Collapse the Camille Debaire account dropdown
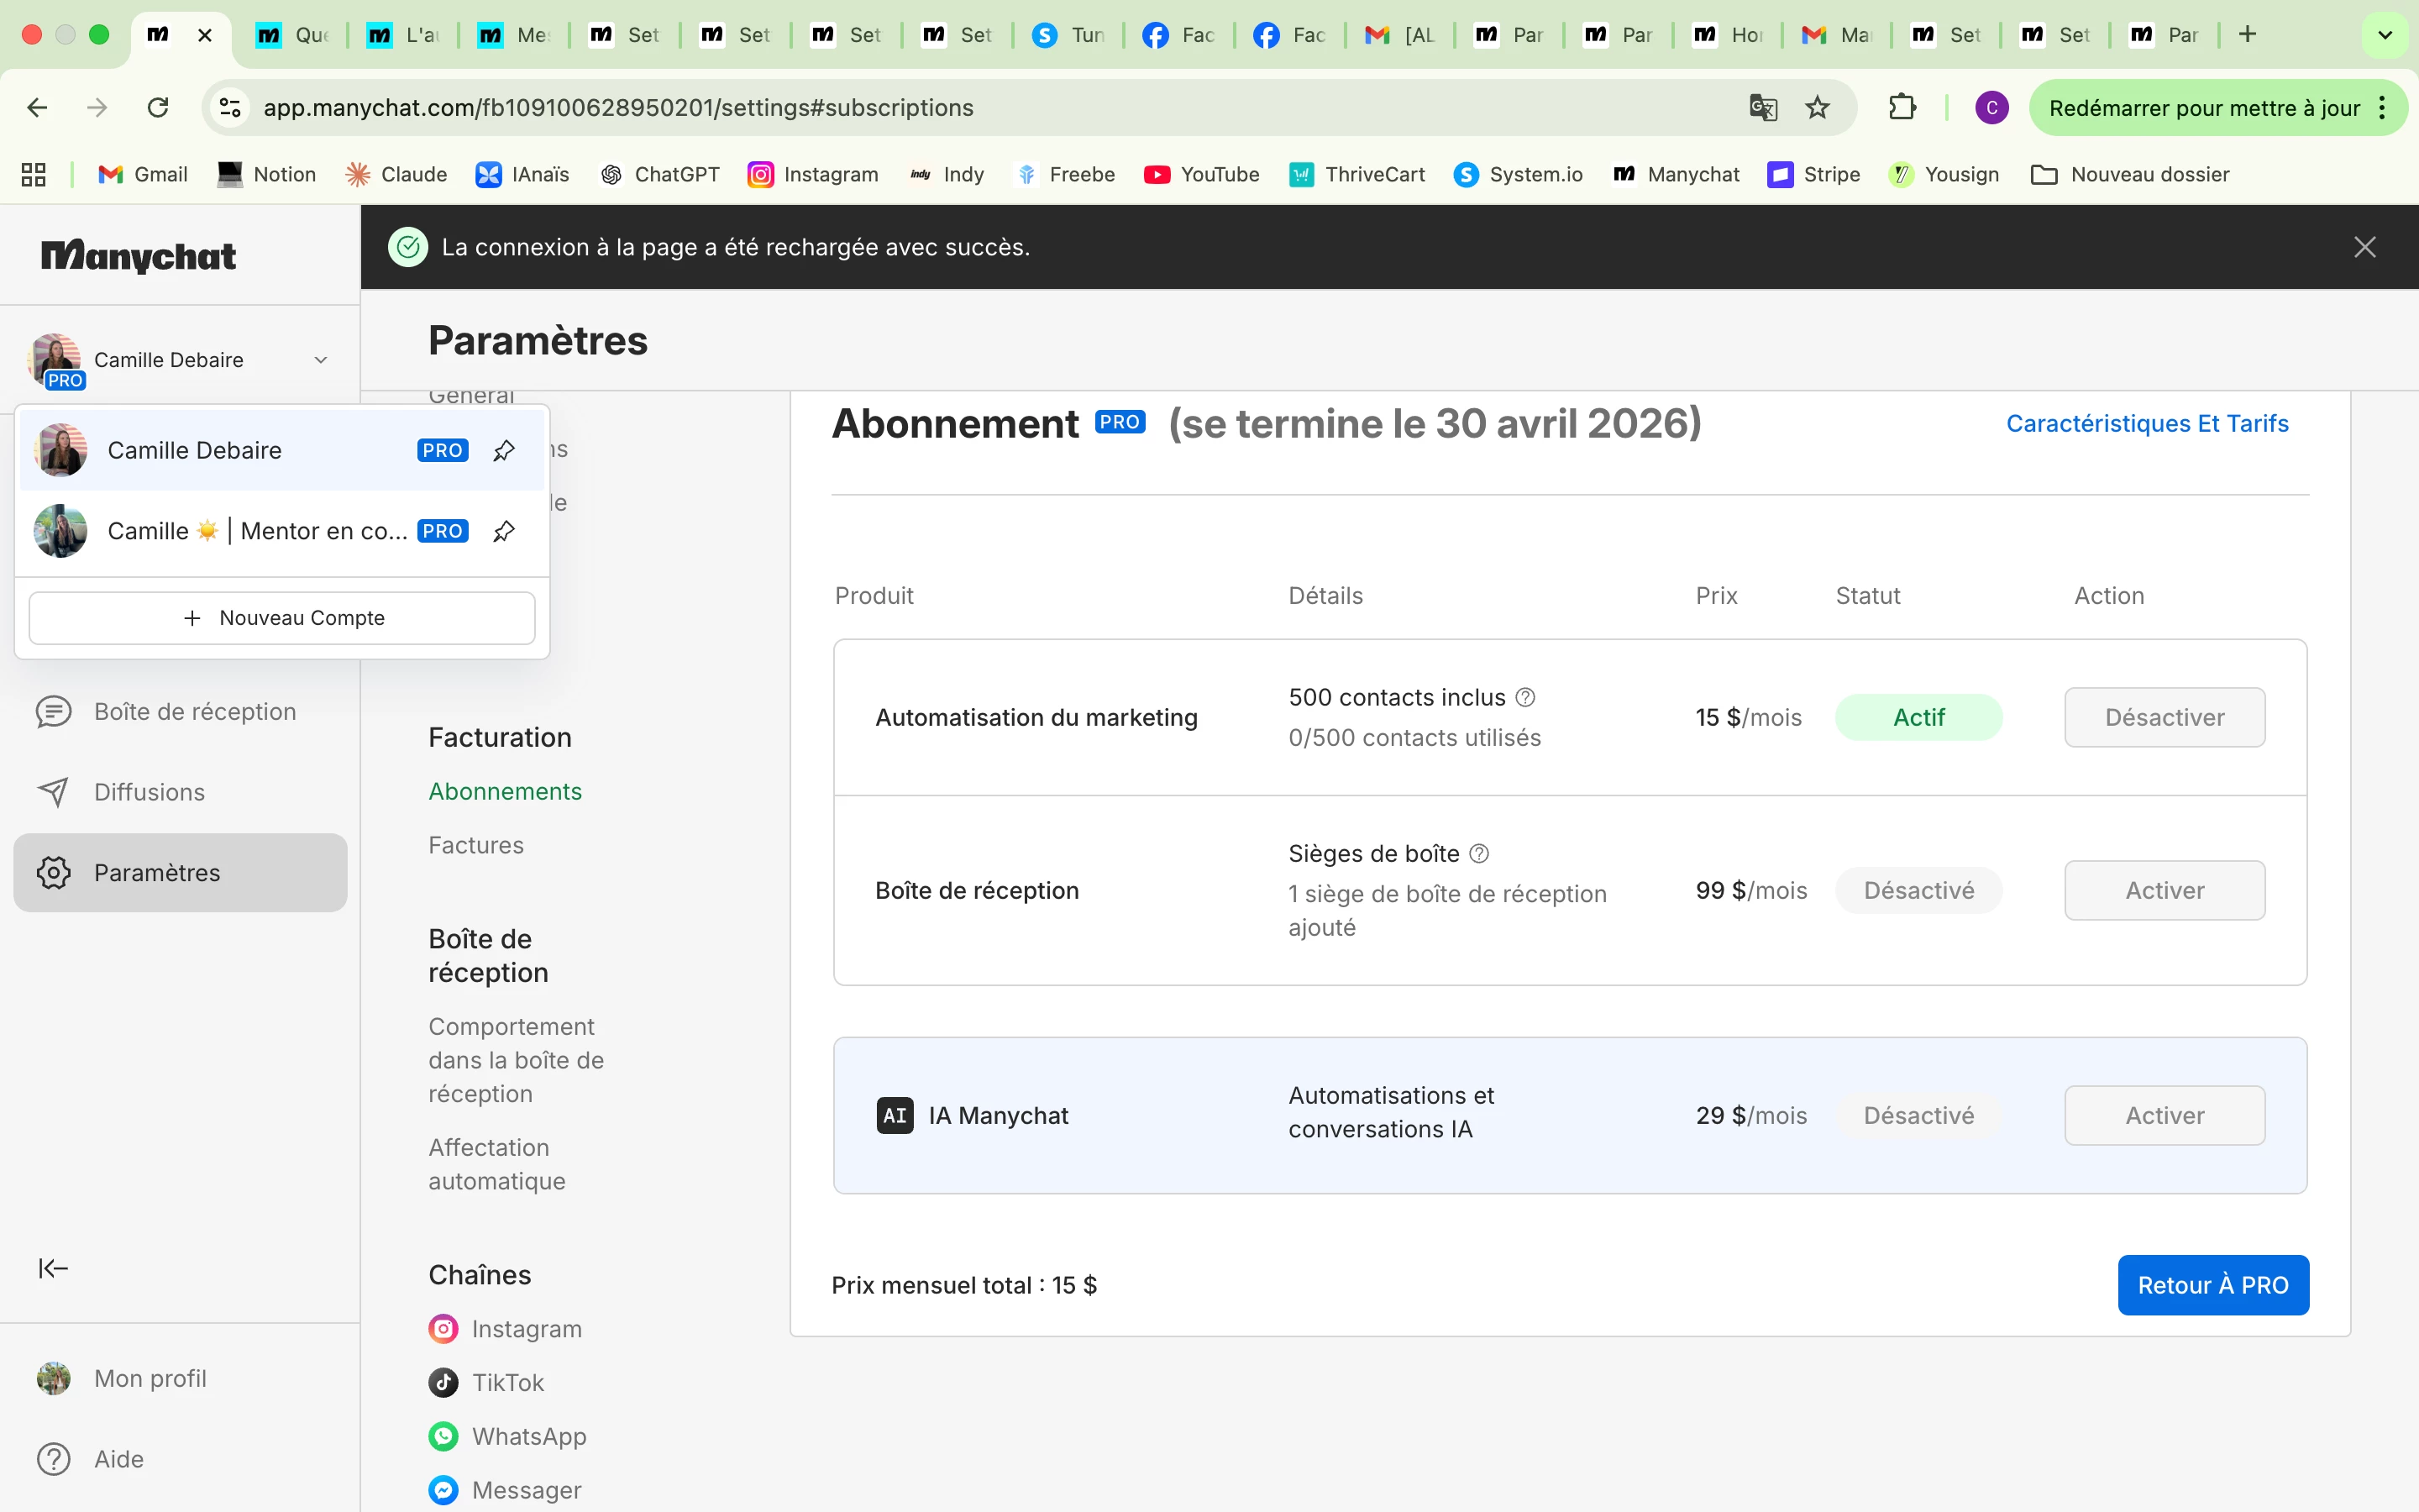The height and width of the screenshot is (1512, 2419). (x=321, y=360)
